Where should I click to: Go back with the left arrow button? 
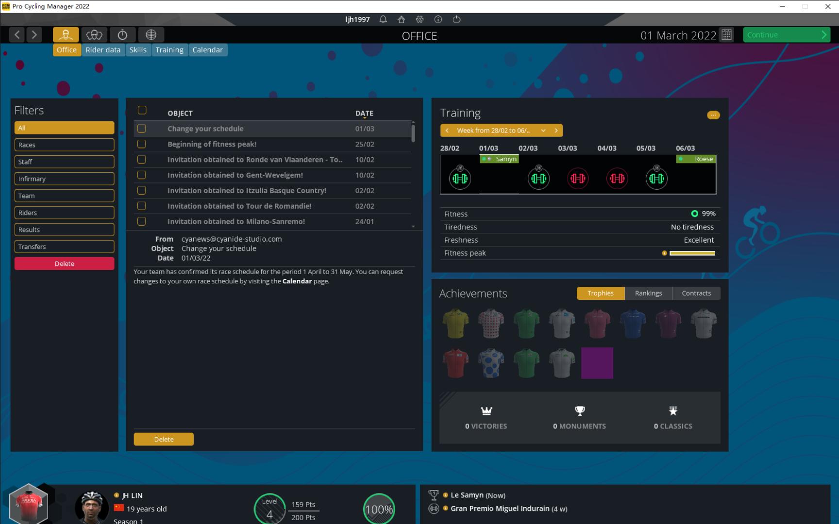(x=17, y=35)
